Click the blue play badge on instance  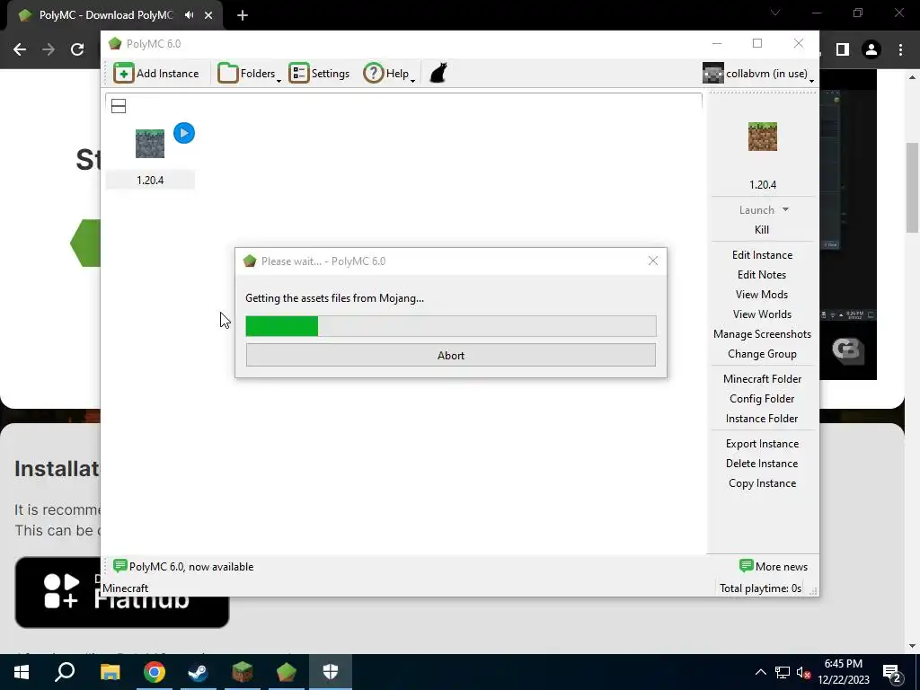point(184,133)
